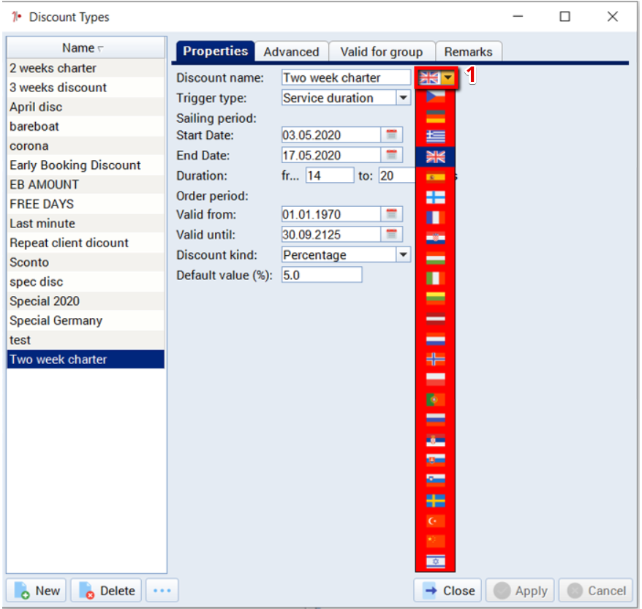Select the Chinese flag language option
The image size is (642, 609).
coord(435,541)
